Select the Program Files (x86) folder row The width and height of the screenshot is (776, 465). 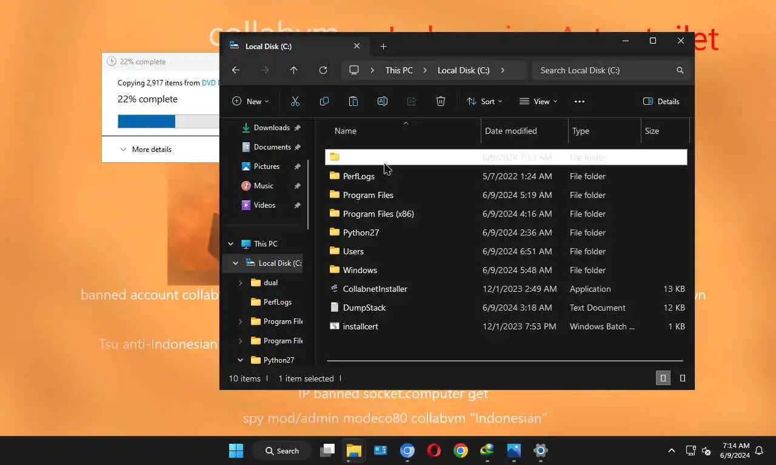(507, 214)
